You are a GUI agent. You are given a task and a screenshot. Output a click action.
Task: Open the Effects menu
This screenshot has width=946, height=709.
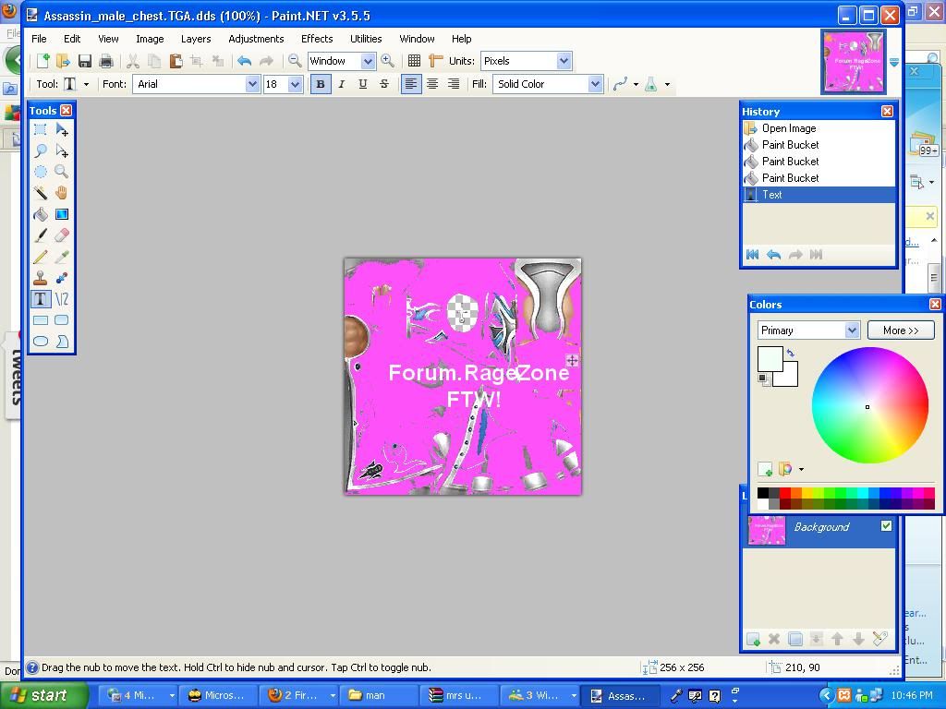click(316, 39)
